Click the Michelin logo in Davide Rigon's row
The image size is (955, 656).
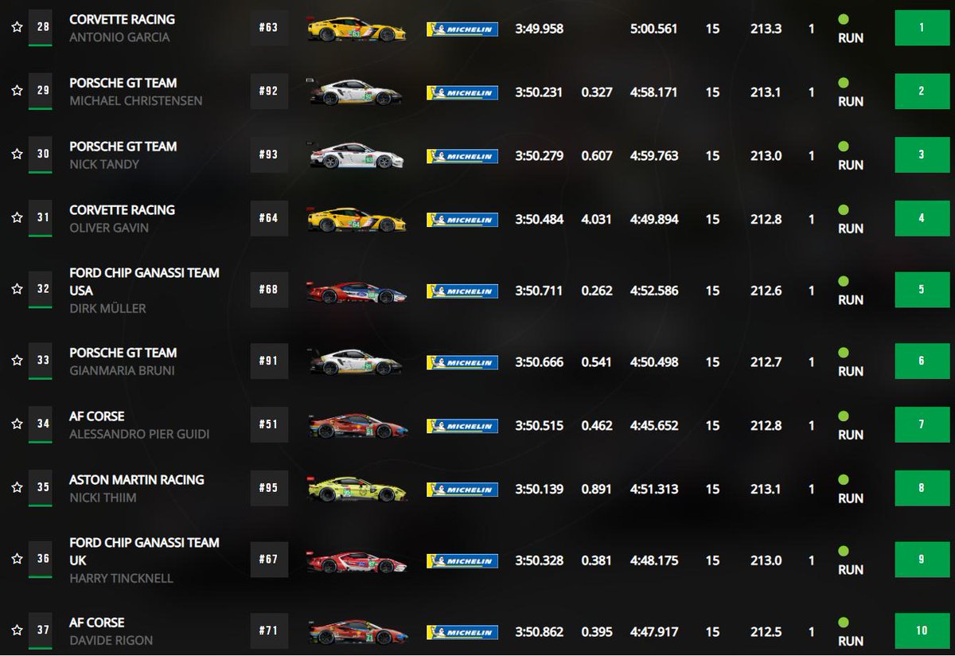point(462,632)
